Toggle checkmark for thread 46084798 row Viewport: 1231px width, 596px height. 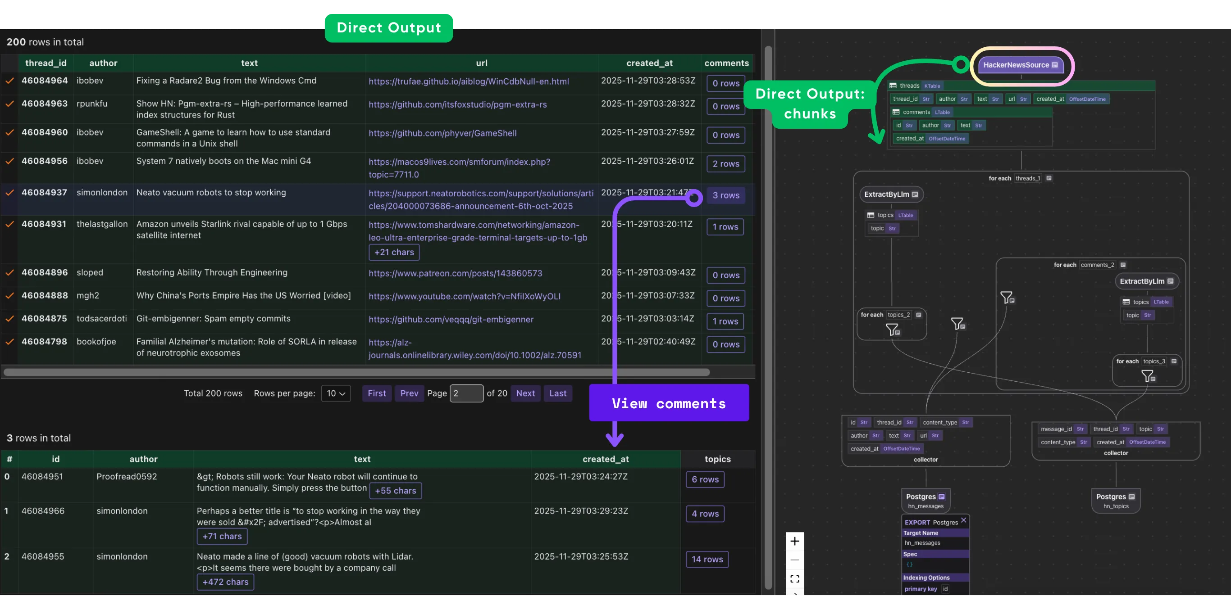[x=9, y=342]
